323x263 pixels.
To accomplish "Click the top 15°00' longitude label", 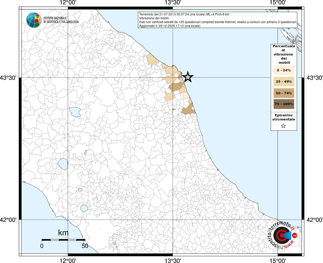I will [278, 3].
